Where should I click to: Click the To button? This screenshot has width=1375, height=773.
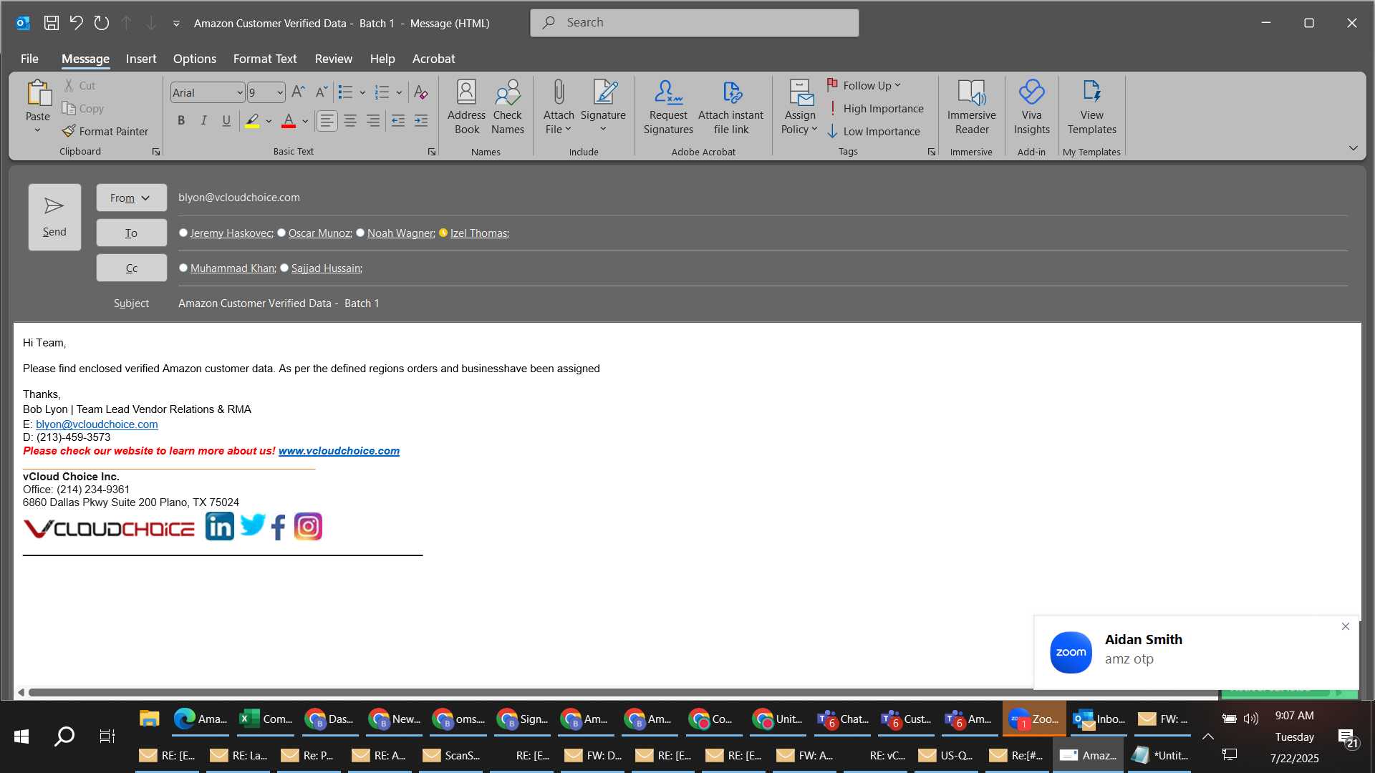coord(131,233)
